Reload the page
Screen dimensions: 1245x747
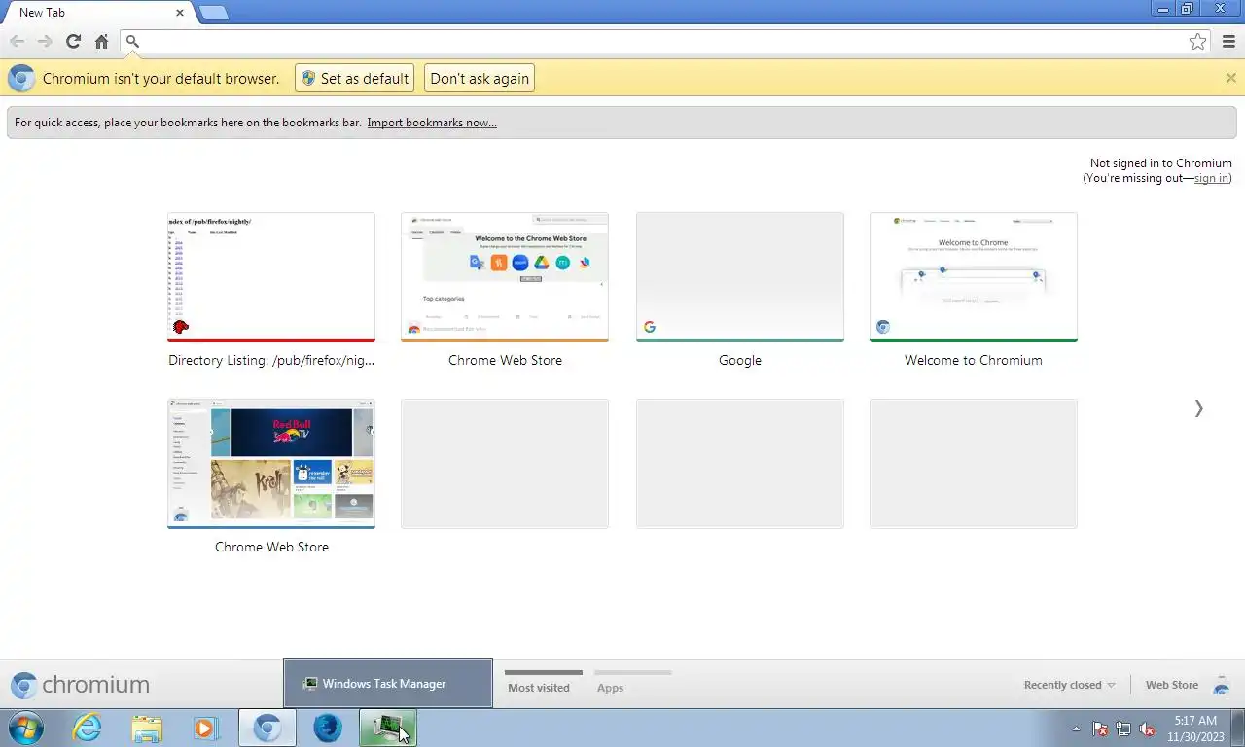(x=73, y=41)
